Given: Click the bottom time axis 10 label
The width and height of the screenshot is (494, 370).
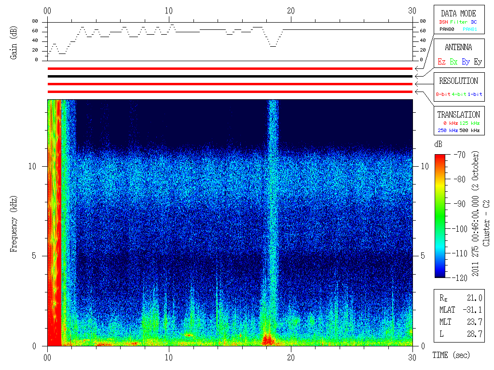Looking at the screenshot, I should (x=169, y=357).
